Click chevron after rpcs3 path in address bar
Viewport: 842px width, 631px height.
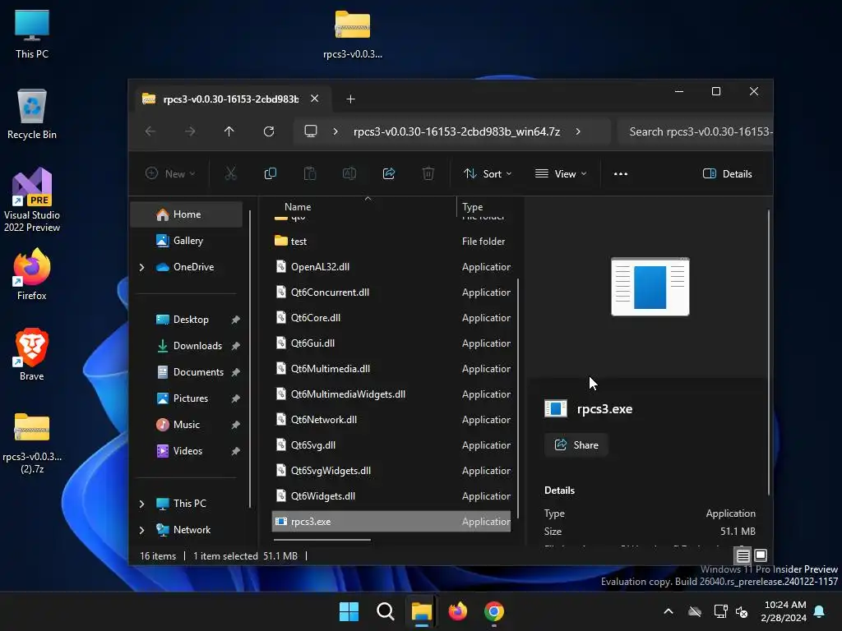click(x=578, y=131)
